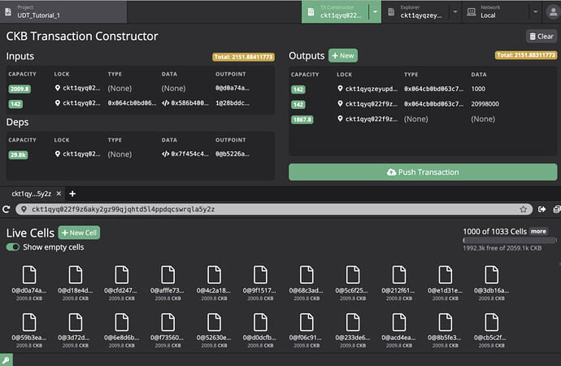561x366 pixels.
Task: Select the output cell with capacity 1867.8
Action: 423,119
